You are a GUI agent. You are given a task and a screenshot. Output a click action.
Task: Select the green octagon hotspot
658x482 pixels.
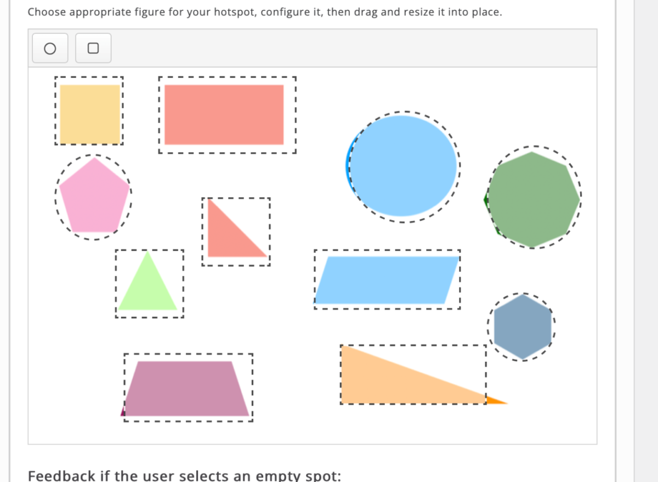coord(534,199)
